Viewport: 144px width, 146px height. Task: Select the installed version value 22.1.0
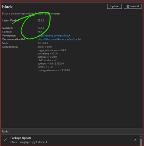[x=41, y=28]
